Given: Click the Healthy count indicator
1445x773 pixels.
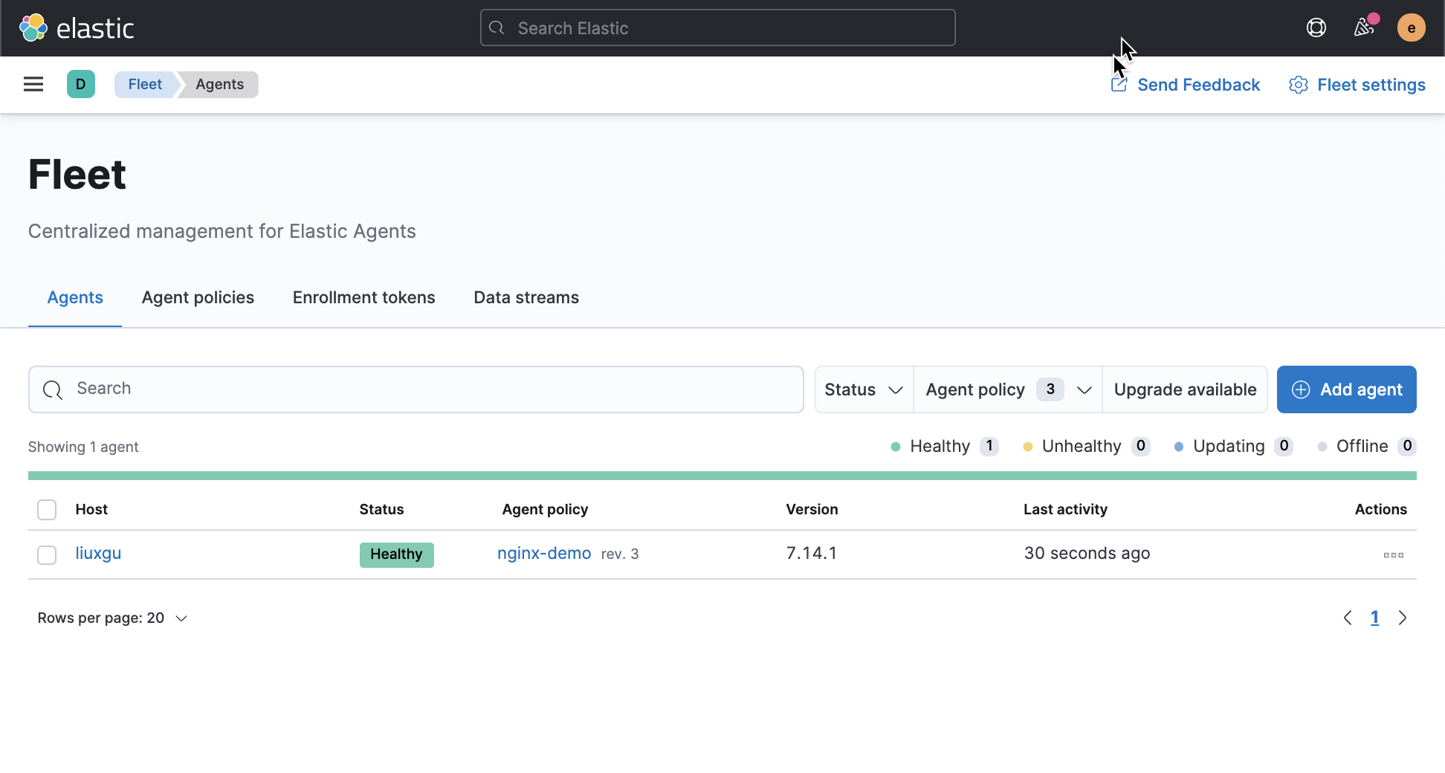Looking at the screenshot, I should tap(944, 446).
